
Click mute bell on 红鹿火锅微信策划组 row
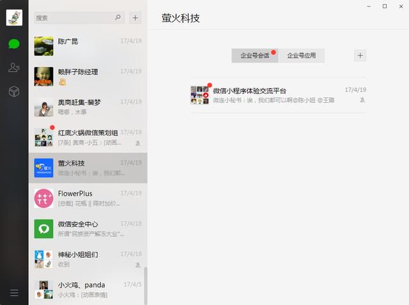(138, 143)
